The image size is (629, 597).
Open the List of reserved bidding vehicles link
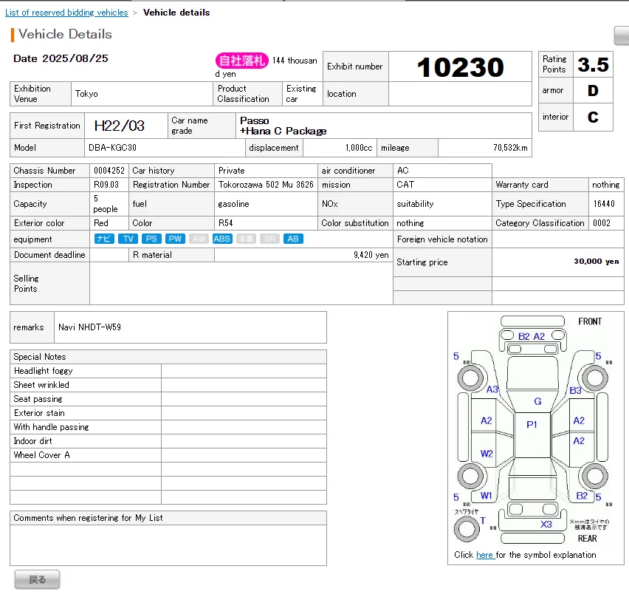click(x=66, y=13)
